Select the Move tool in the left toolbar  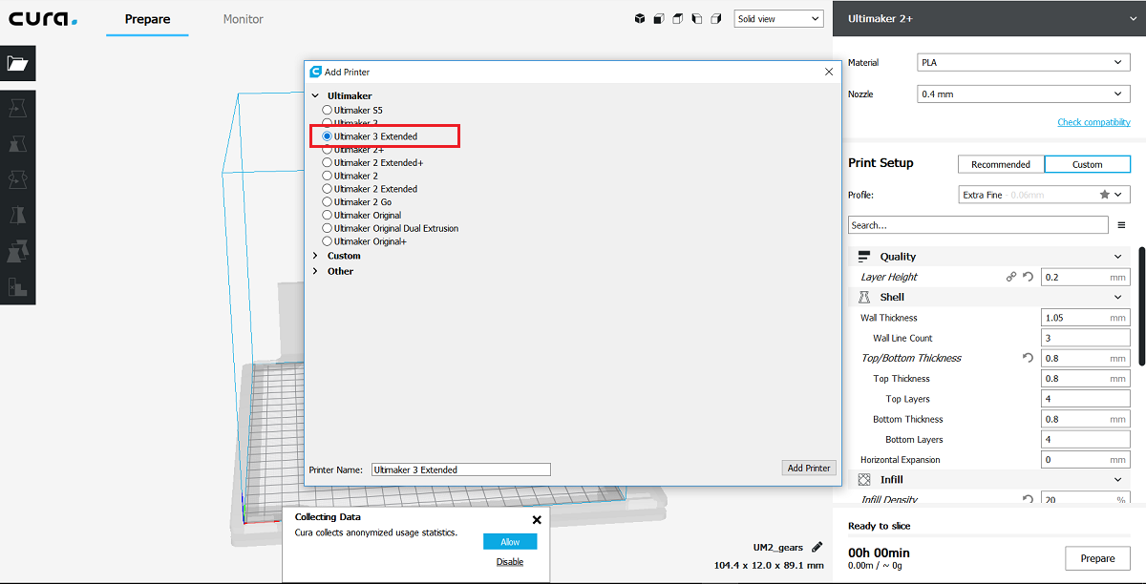tap(17, 108)
